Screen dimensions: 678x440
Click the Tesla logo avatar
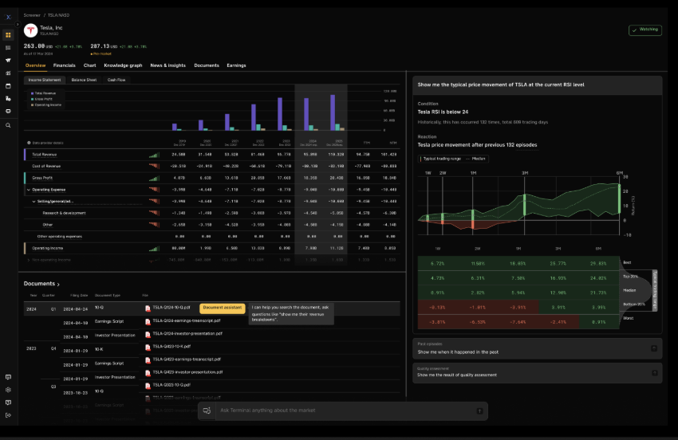[30, 30]
